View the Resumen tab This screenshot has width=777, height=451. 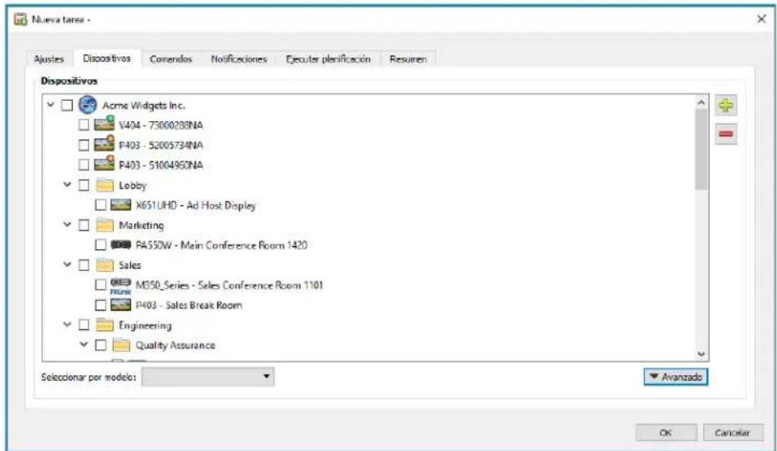pos(408,59)
